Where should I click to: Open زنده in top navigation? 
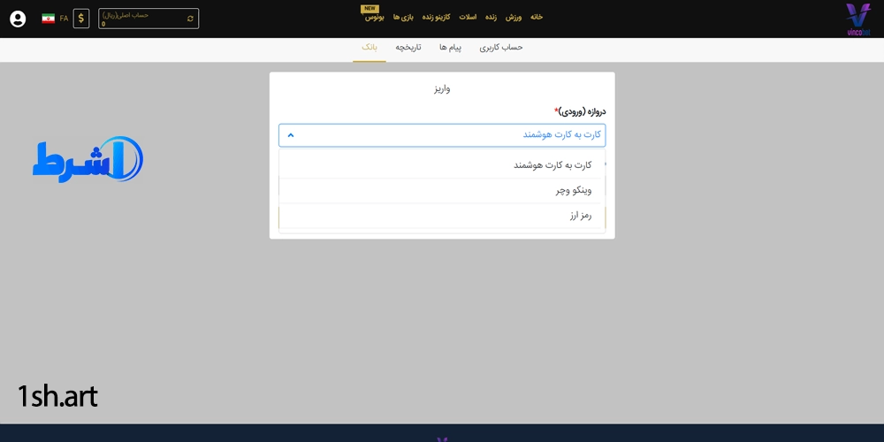[491, 18]
